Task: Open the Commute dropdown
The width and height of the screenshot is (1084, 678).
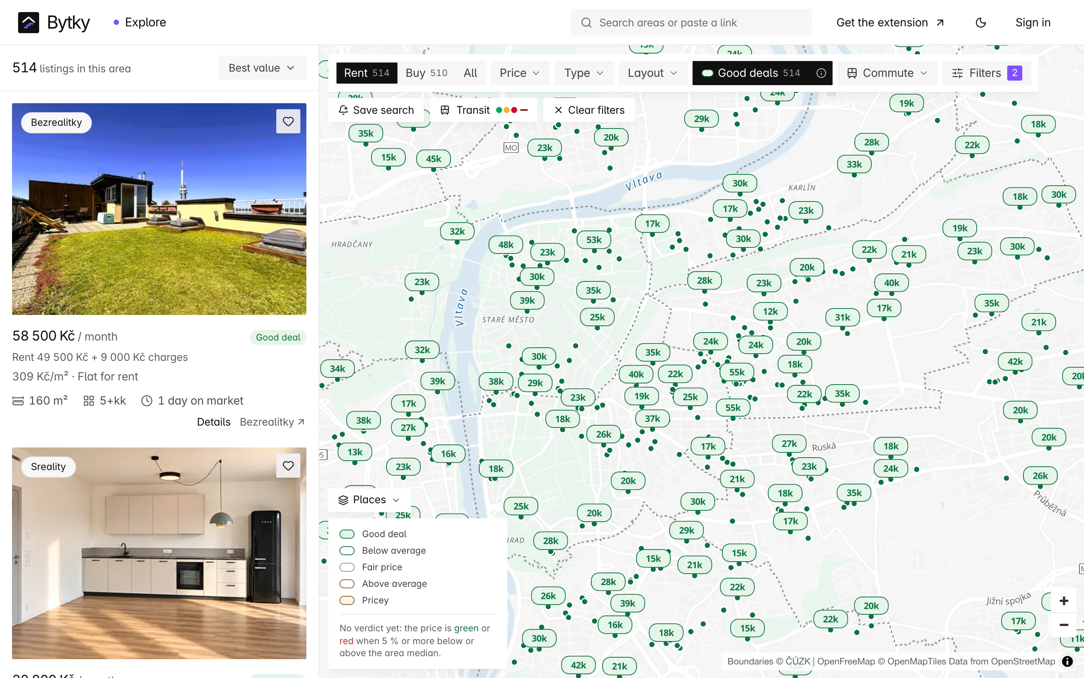Action: [x=887, y=73]
